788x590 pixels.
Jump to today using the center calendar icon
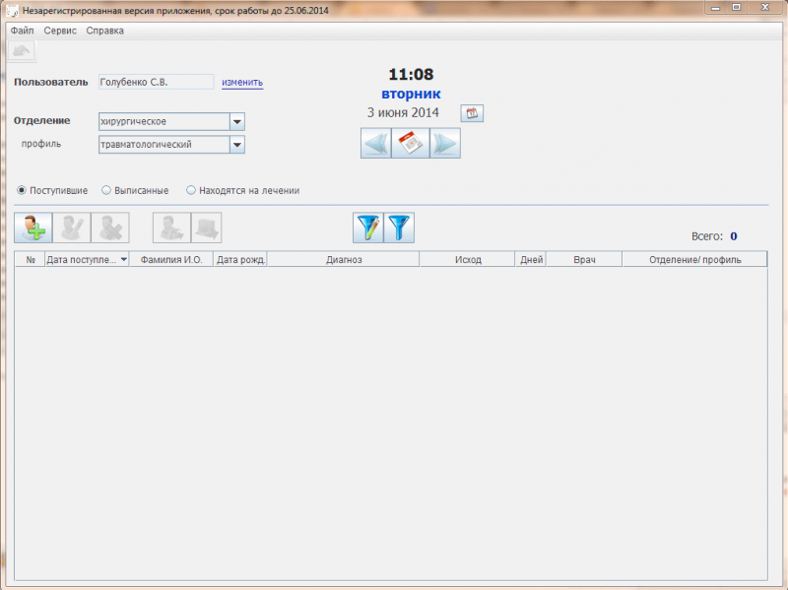click(411, 144)
